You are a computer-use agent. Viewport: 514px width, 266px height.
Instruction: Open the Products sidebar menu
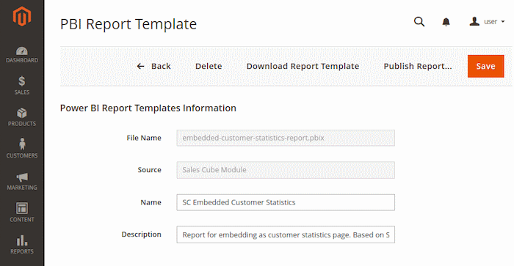coord(22,117)
